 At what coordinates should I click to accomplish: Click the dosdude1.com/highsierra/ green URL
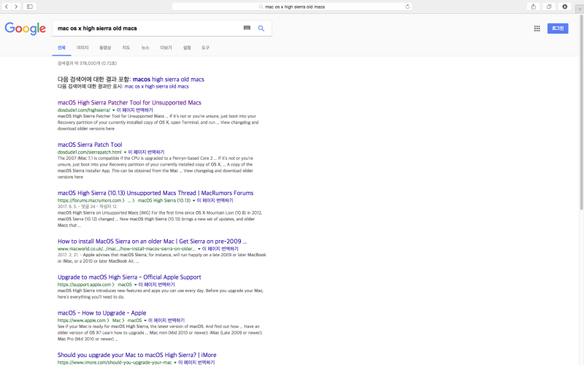coord(83,110)
